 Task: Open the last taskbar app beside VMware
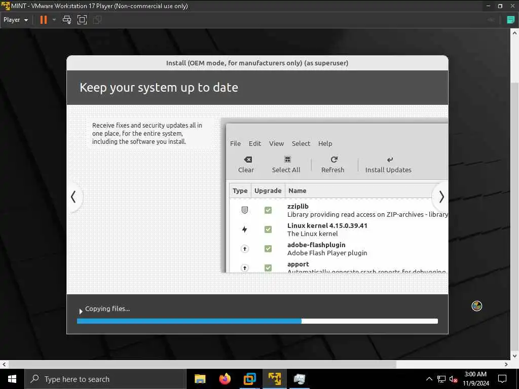(x=299, y=379)
